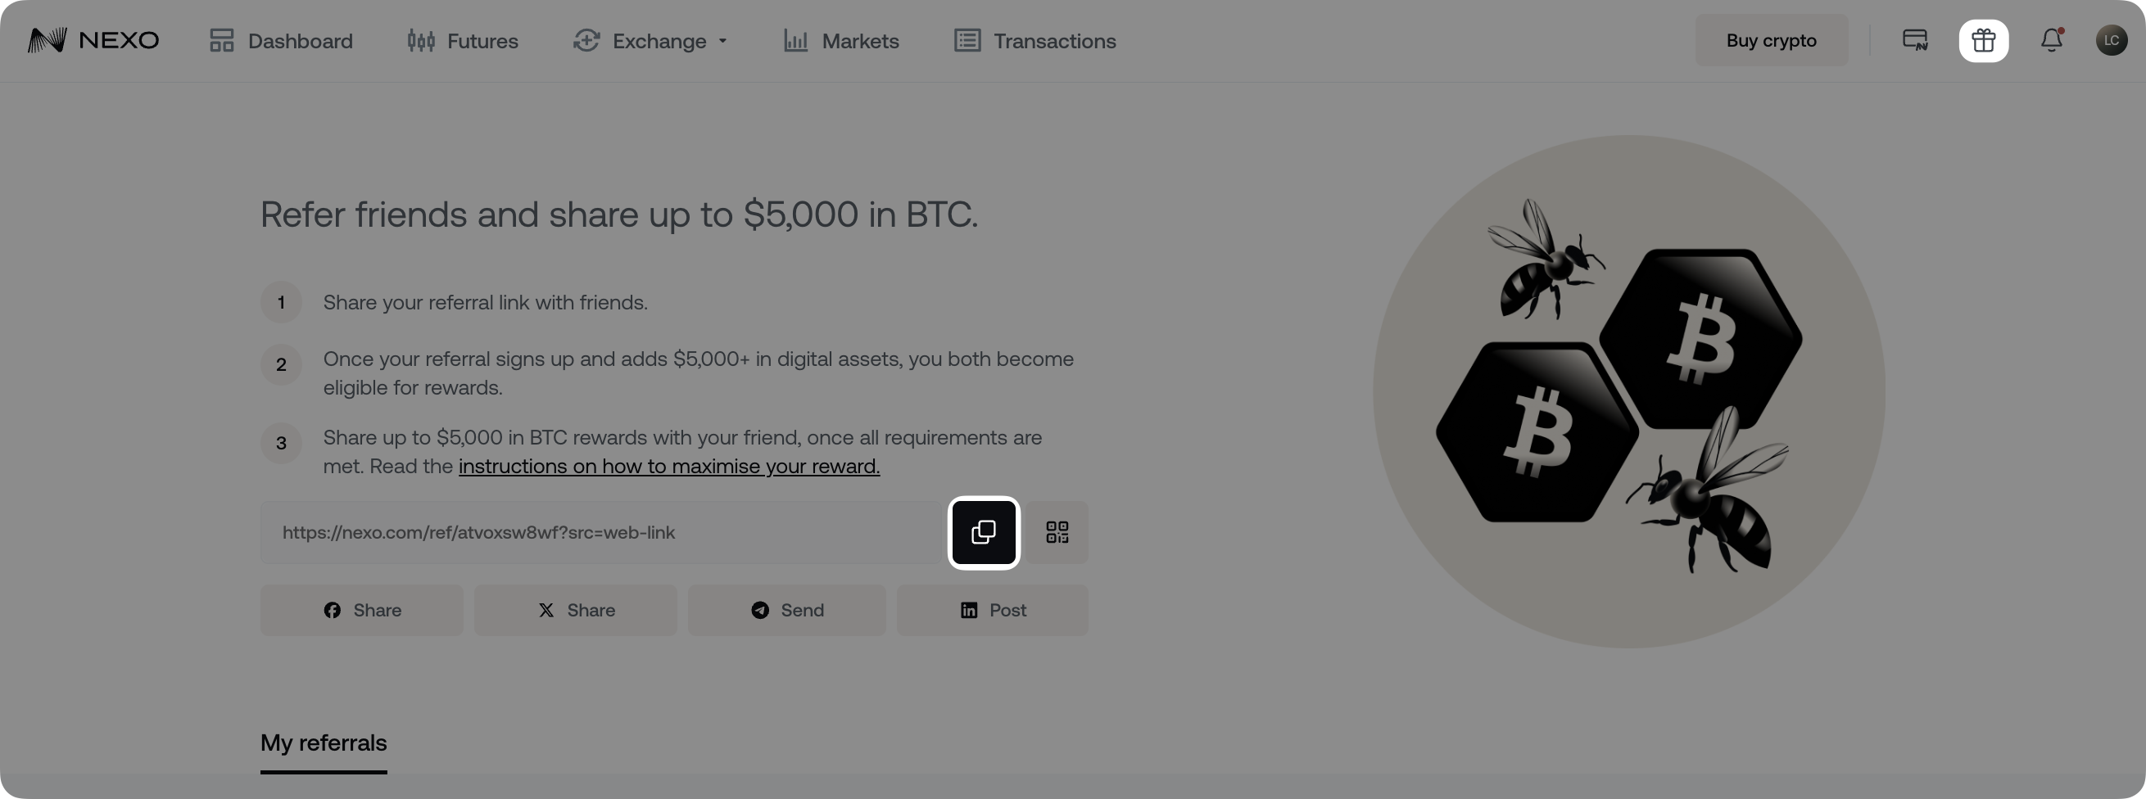The height and width of the screenshot is (799, 2146).
Task: Click the Buy crypto button
Action: pyautogui.click(x=1772, y=40)
